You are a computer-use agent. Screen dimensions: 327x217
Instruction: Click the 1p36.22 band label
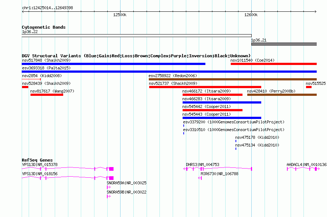click(30, 32)
